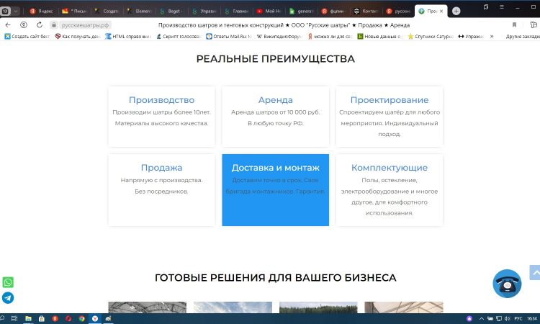Bookmark this page with the bookmark icon
This screenshot has height=324, width=540.
514,24
